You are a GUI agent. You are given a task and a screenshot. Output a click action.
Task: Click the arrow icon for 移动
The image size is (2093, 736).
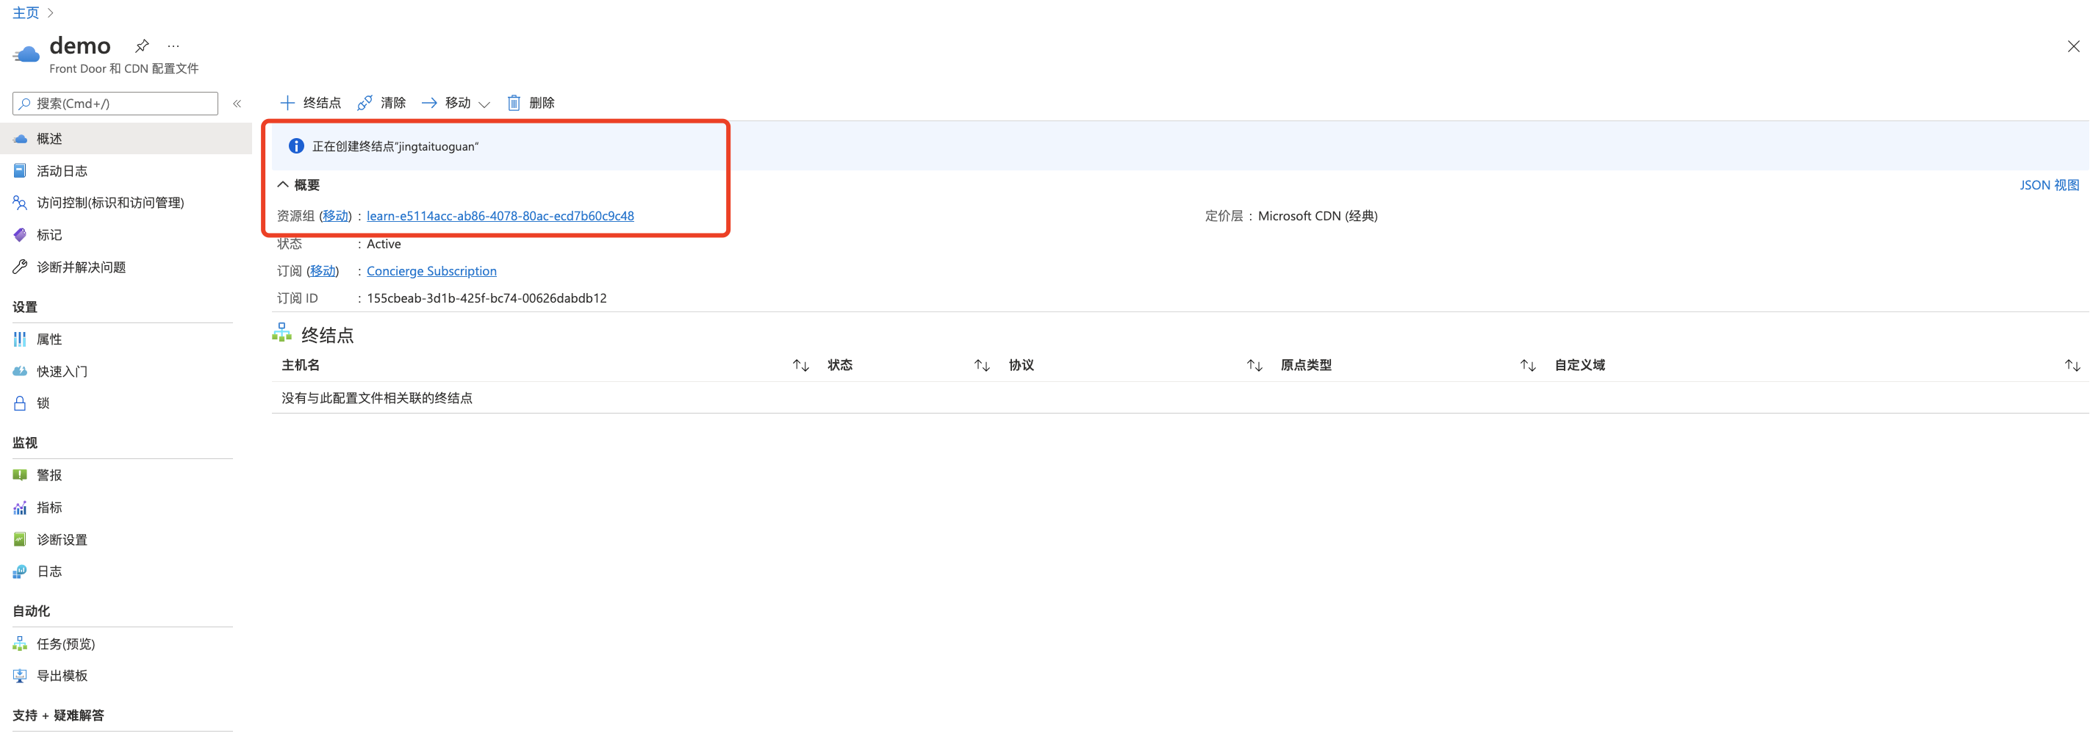pos(429,102)
